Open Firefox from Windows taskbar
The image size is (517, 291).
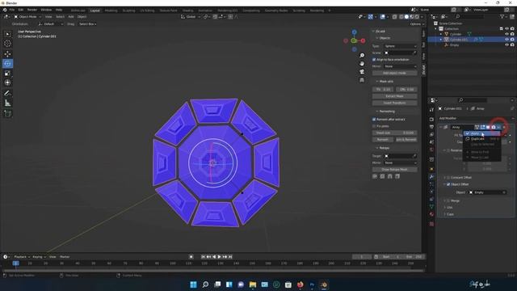(x=300, y=285)
